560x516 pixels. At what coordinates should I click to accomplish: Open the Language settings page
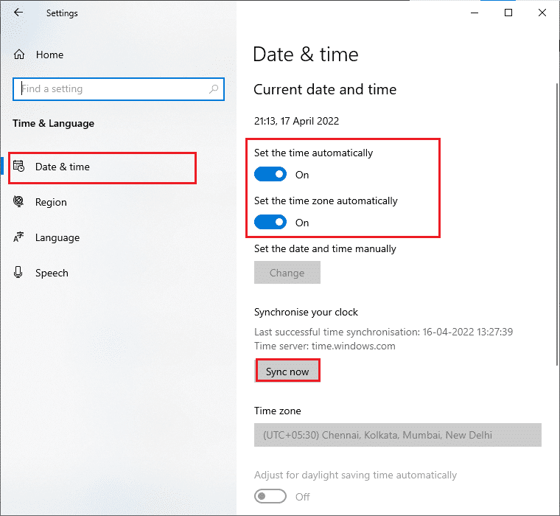57,237
